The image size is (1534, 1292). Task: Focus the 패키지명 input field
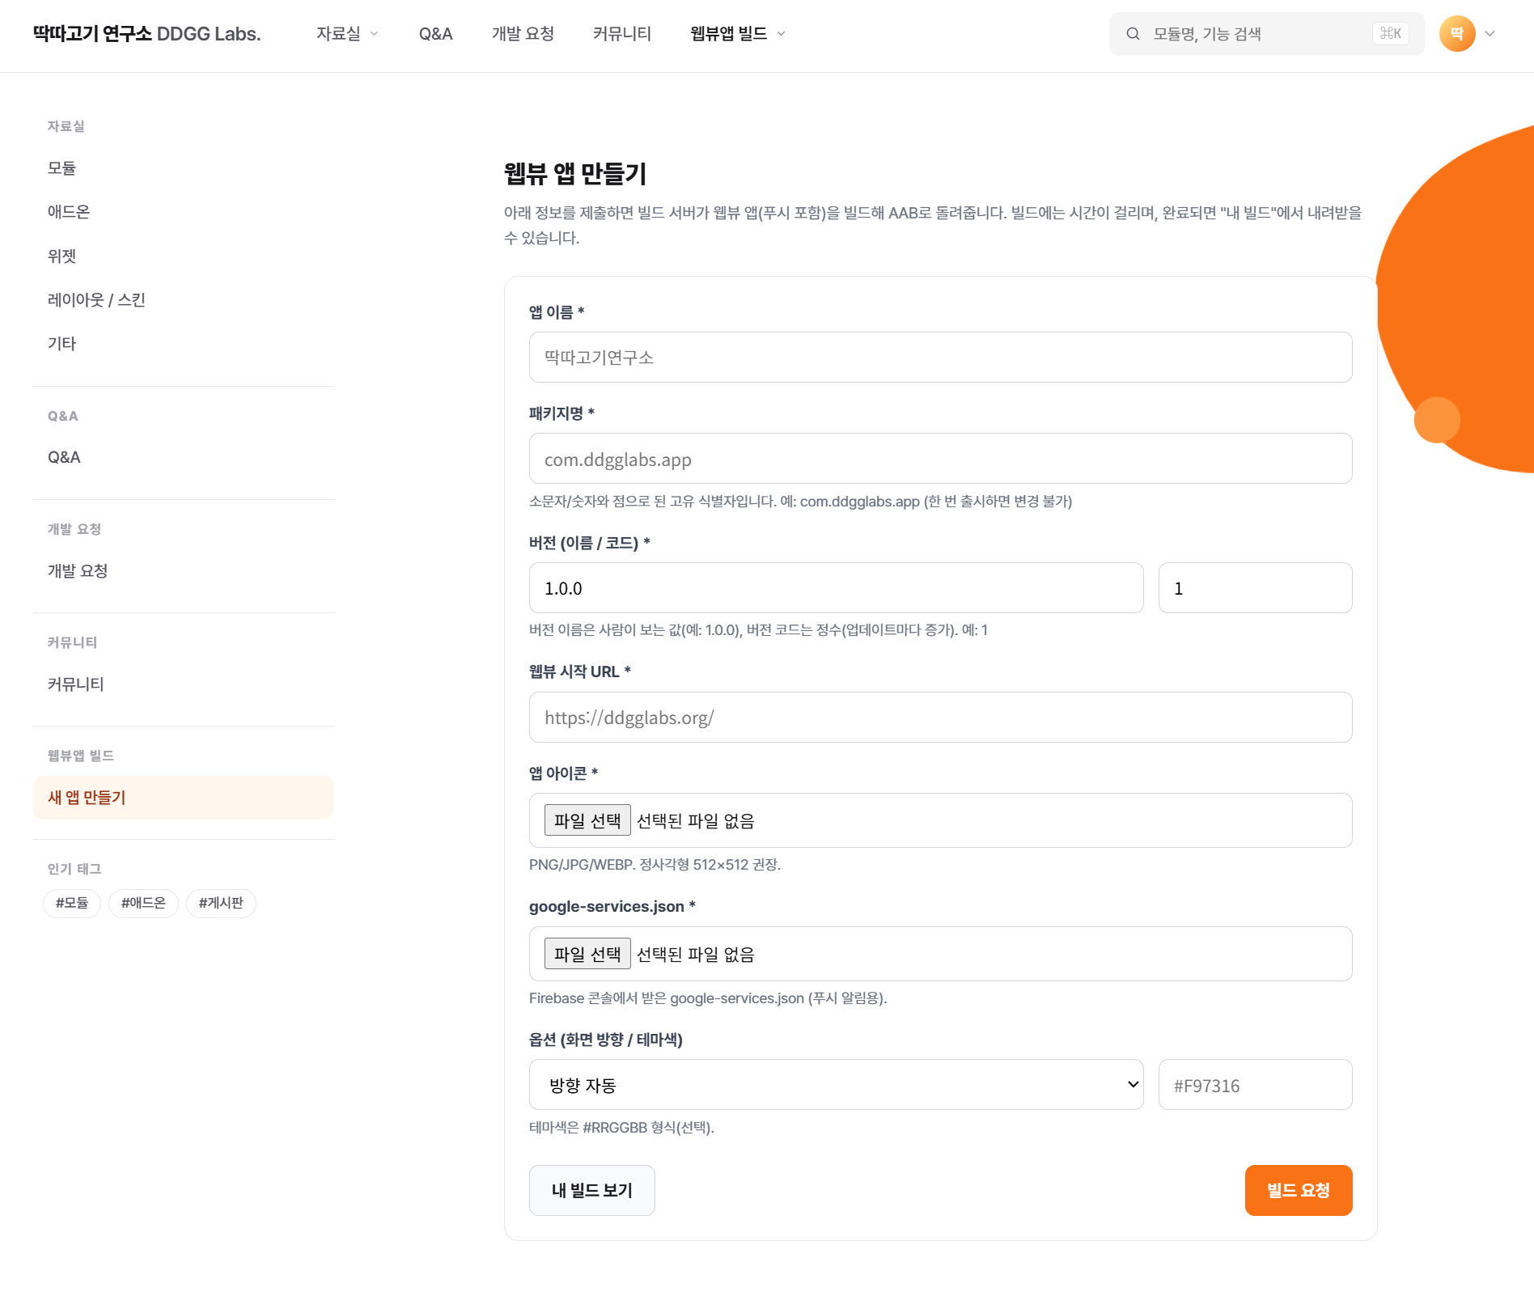[940, 459]
